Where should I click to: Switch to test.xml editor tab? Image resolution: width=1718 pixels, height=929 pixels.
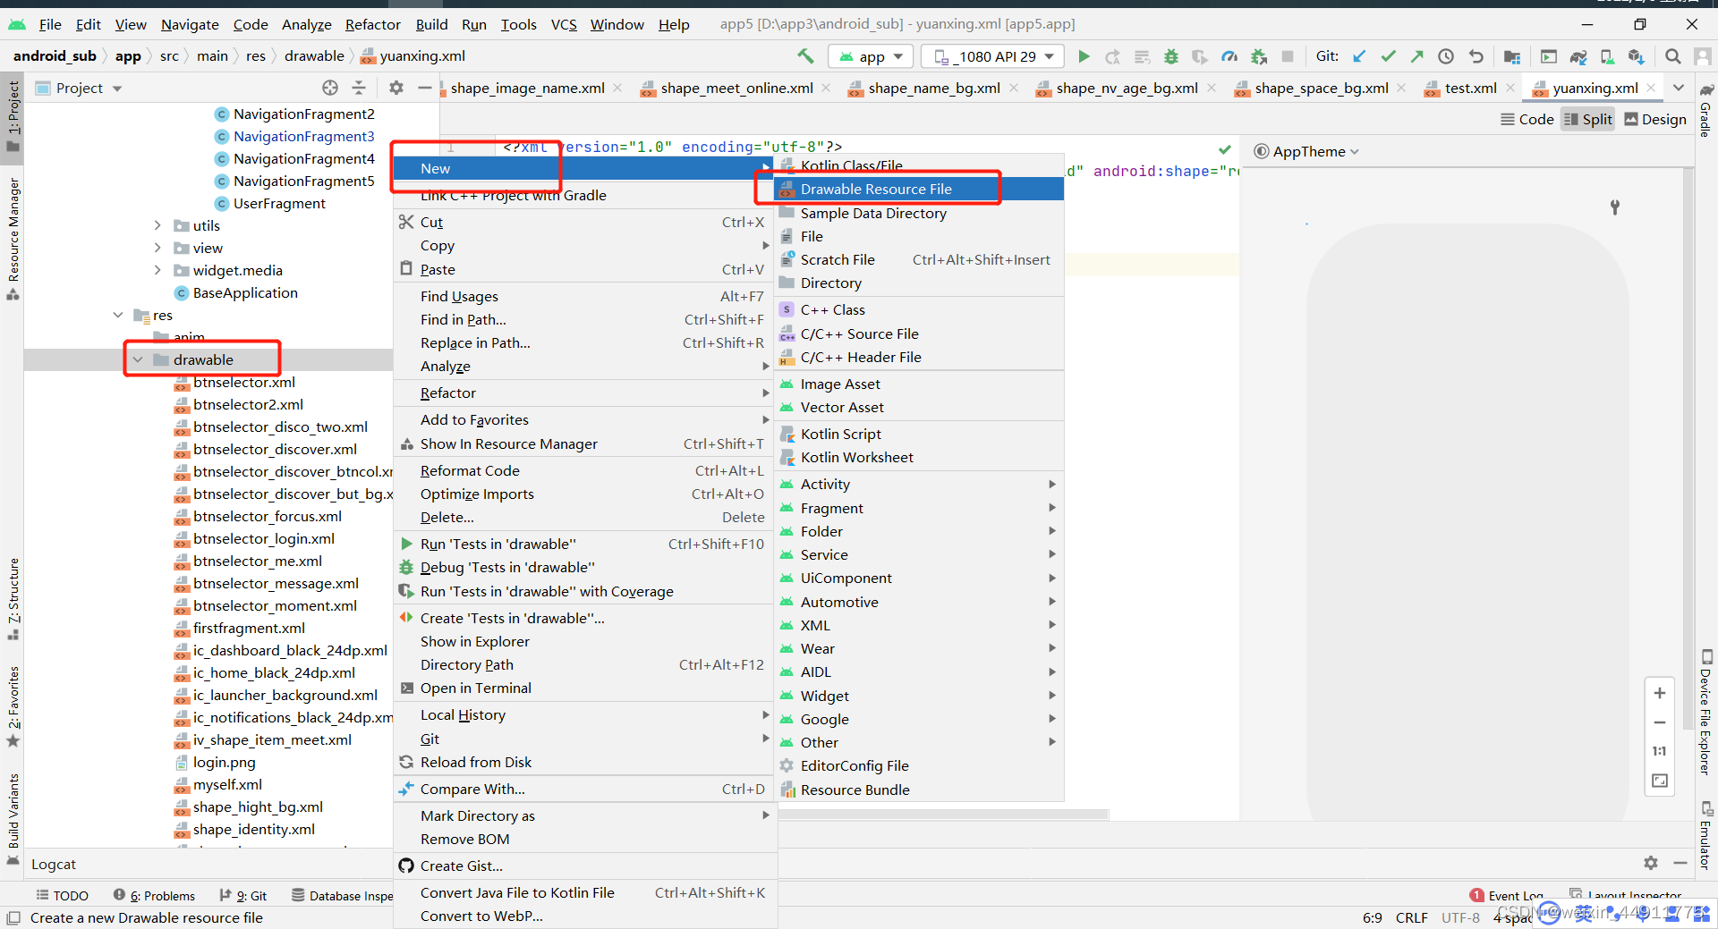click(x=1470, y=88)
